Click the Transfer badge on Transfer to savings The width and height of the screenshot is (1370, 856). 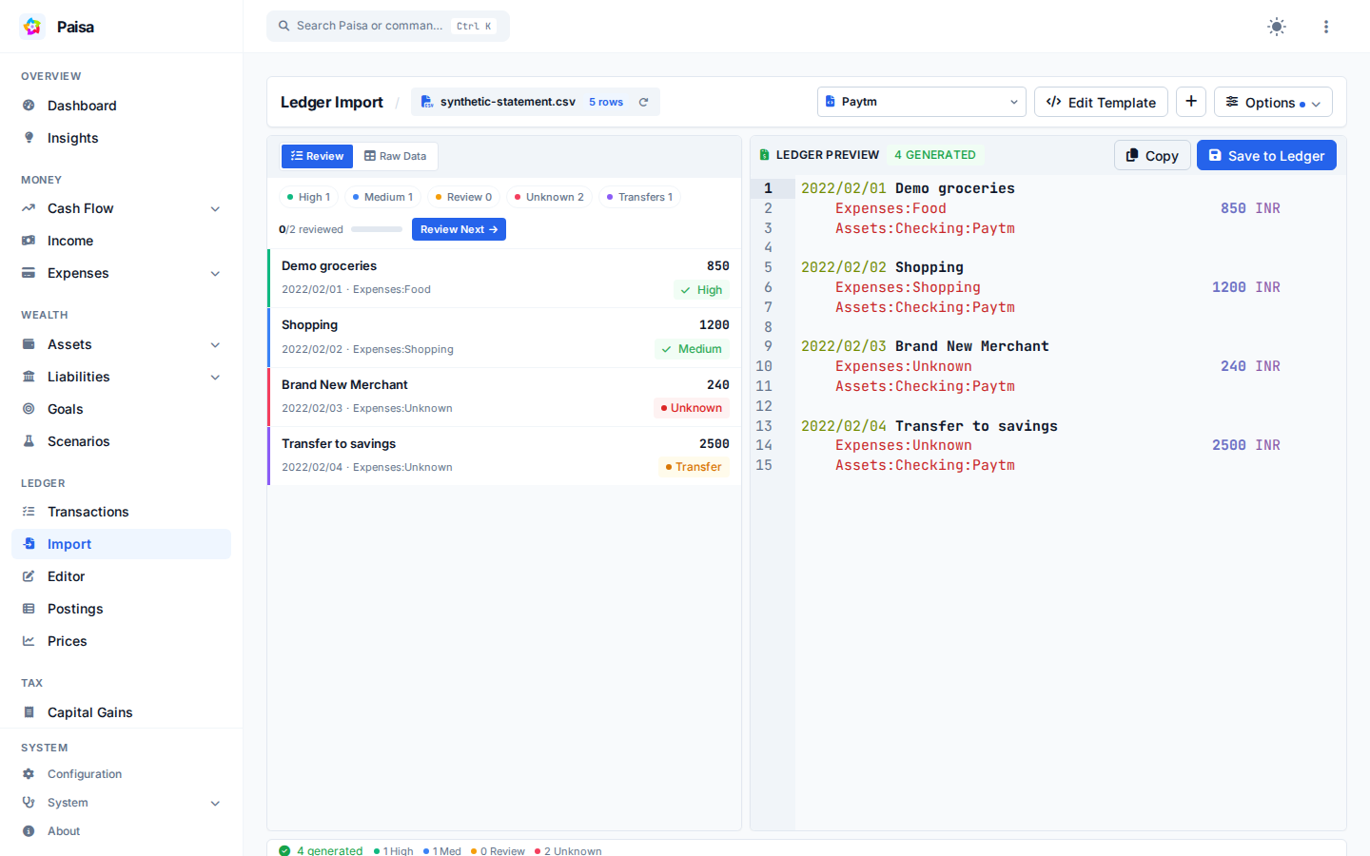point(694,467)
